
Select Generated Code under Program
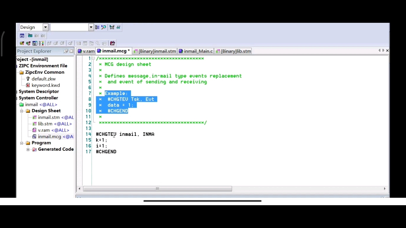point(56,149)
